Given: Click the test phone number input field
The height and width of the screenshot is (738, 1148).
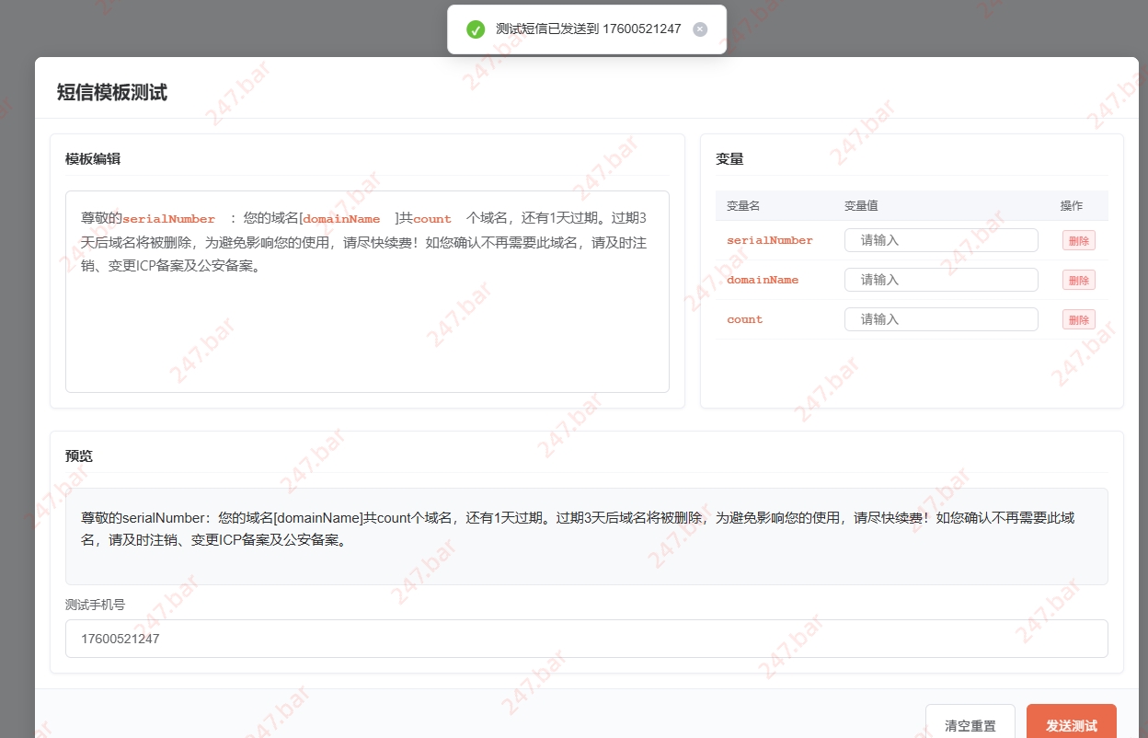Looking at the screenshot, I should pos(586,639).
